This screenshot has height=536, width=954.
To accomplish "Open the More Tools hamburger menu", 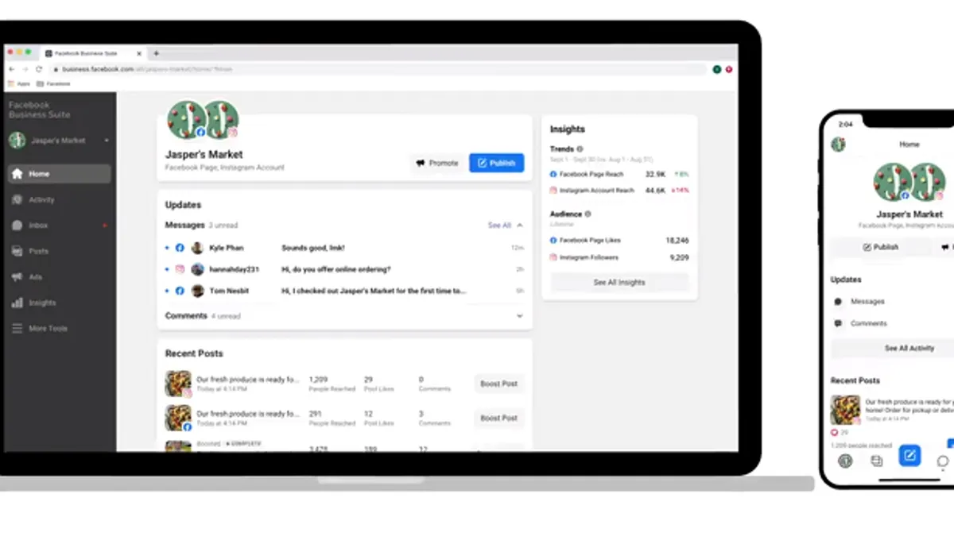I will click(17, 328).
